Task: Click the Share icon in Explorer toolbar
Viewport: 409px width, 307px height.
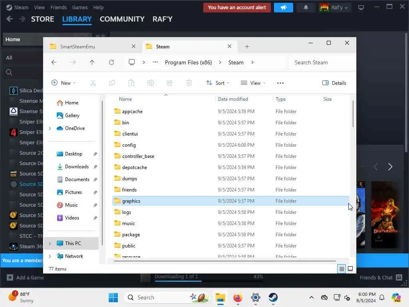Action: pyautogui.click(x=169, y=83)
